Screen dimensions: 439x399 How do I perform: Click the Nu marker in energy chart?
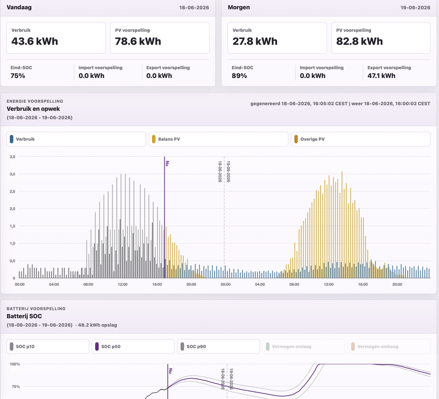click(x=167, y=163)
